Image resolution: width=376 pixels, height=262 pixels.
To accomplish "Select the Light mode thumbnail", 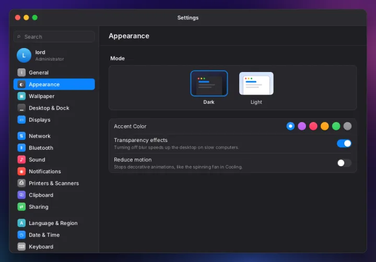I will click(x=256, y=84).
